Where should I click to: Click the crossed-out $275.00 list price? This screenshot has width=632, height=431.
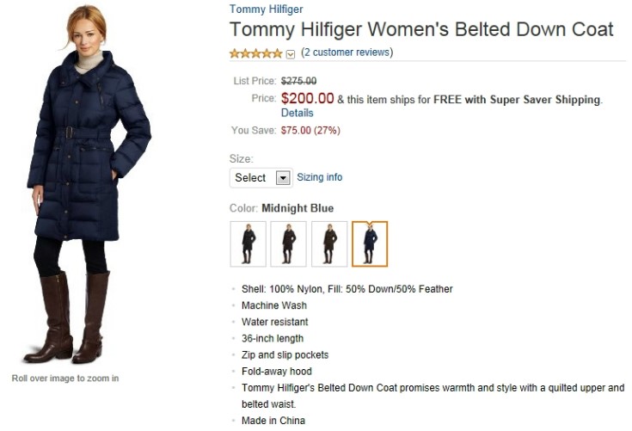[298, 81]
